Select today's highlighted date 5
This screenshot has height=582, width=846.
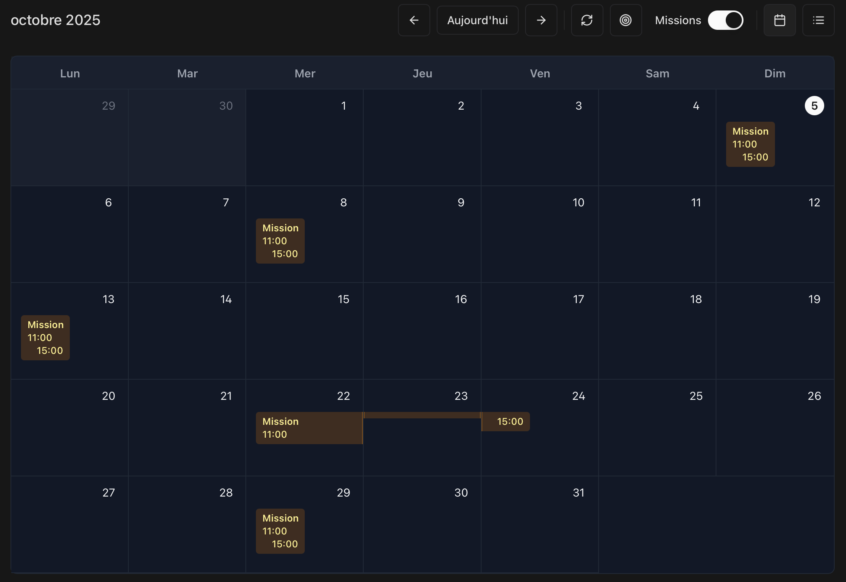pos(814,106)
